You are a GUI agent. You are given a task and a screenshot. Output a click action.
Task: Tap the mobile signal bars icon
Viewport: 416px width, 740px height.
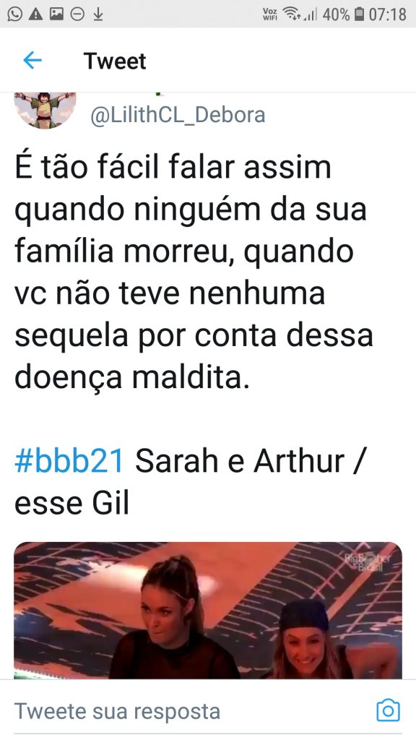pos(311,14)
